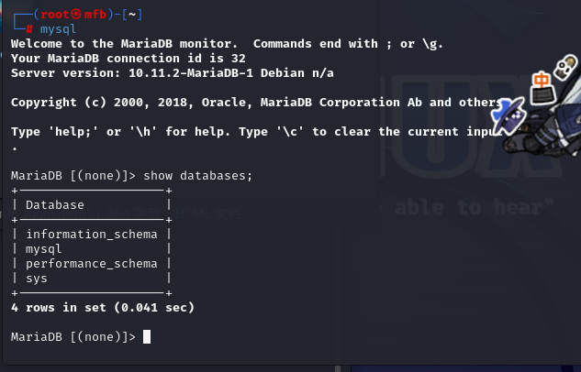Image resolution: width=581 pixels, height=372 pixels.
Task: Select the performance_schema database row
Action: (x=92, y=264)
